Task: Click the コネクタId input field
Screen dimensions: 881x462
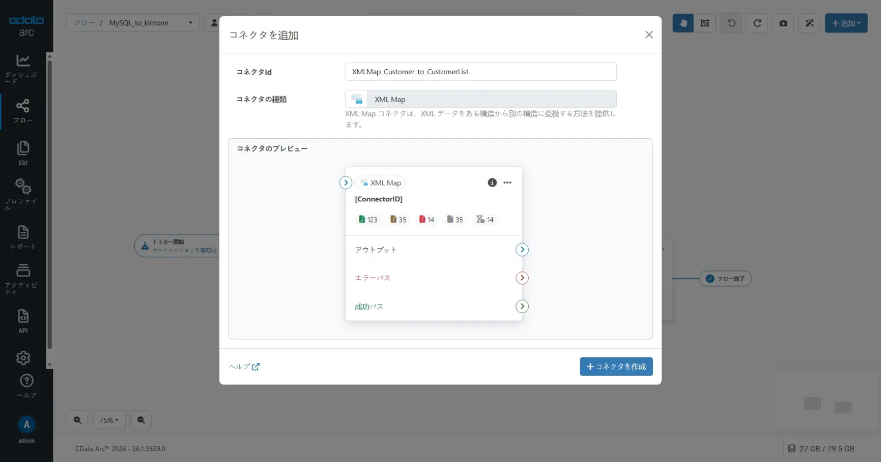Action: tap(480, 72)
